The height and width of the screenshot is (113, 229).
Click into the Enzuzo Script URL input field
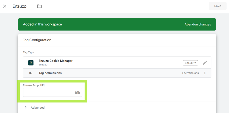pyautogui.click(x=48, y=92)
